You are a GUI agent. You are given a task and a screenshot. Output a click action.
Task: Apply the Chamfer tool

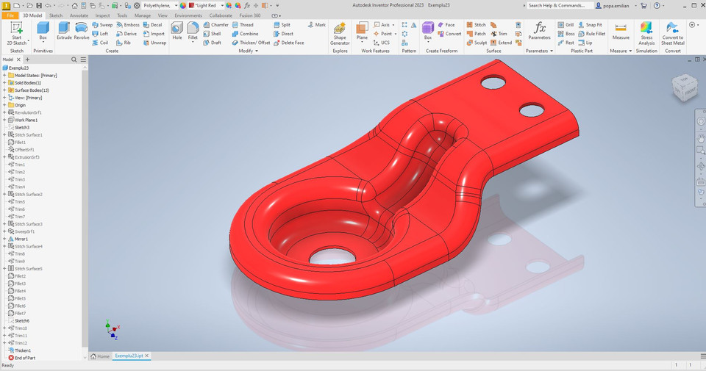pos(215,25)
